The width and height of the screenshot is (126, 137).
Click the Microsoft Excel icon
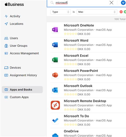55,60
